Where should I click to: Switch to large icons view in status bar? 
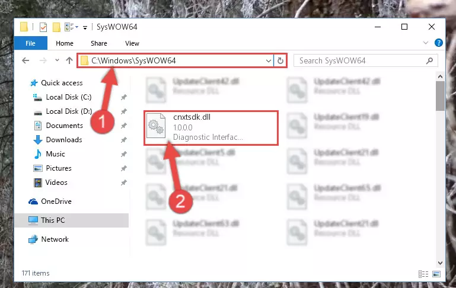(436, 274)
